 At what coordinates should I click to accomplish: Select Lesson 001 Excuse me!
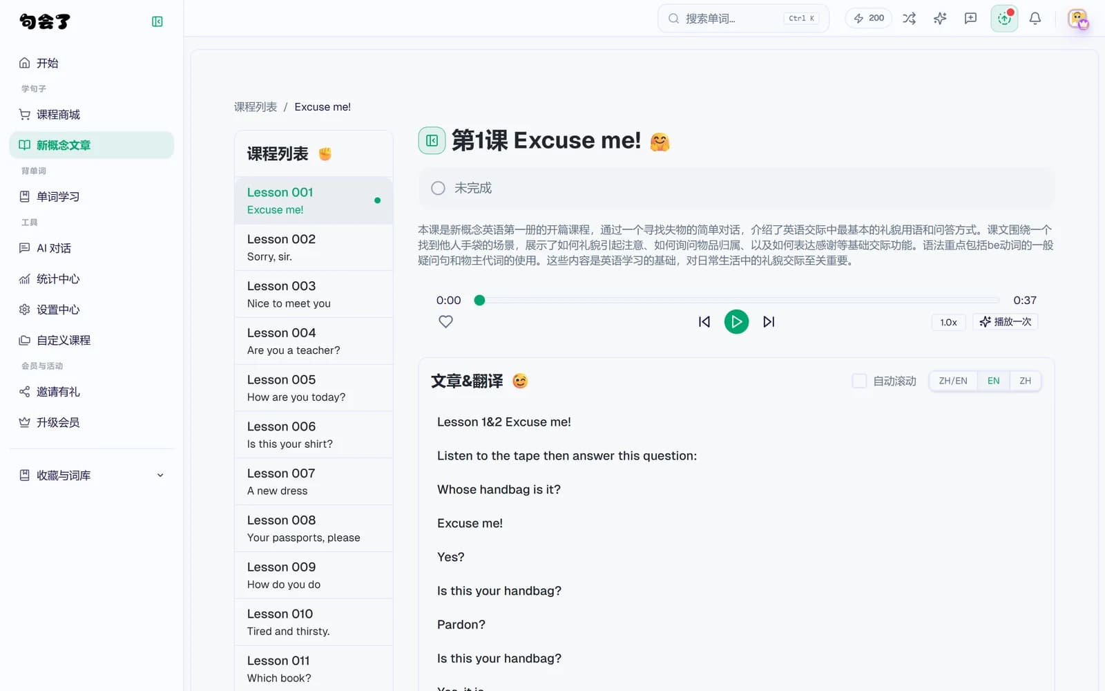pos(314,200)
